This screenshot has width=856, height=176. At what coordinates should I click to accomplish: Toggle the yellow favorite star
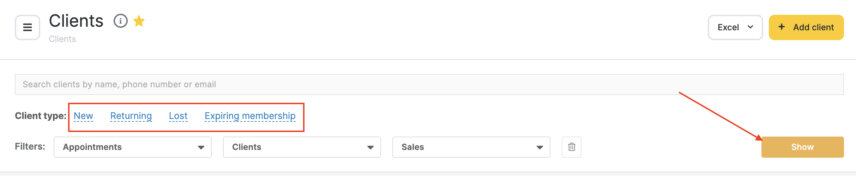pyautogui.click(x=139, y=21)
